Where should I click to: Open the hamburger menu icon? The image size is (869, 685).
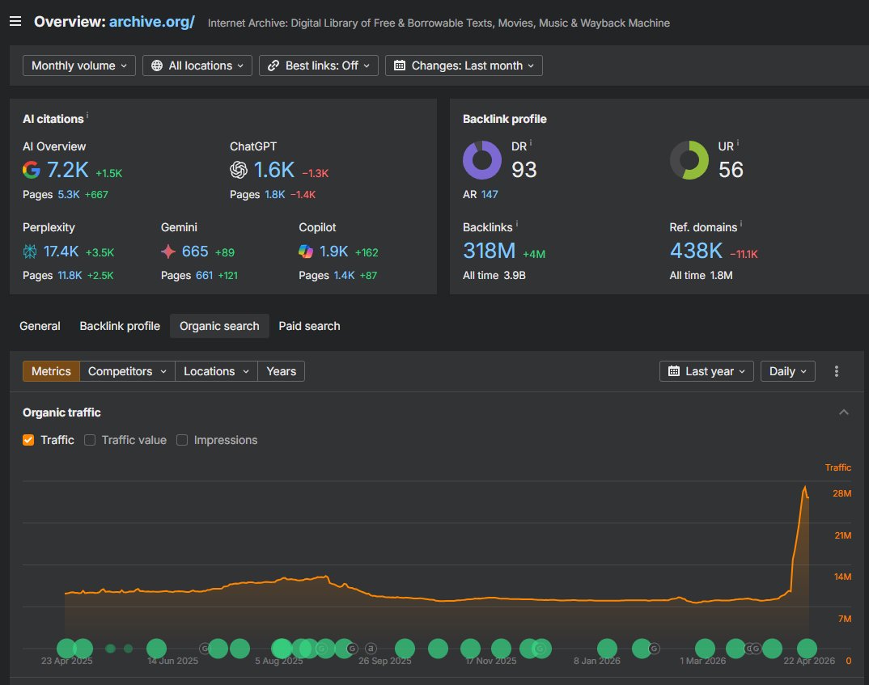pos(15,22)
